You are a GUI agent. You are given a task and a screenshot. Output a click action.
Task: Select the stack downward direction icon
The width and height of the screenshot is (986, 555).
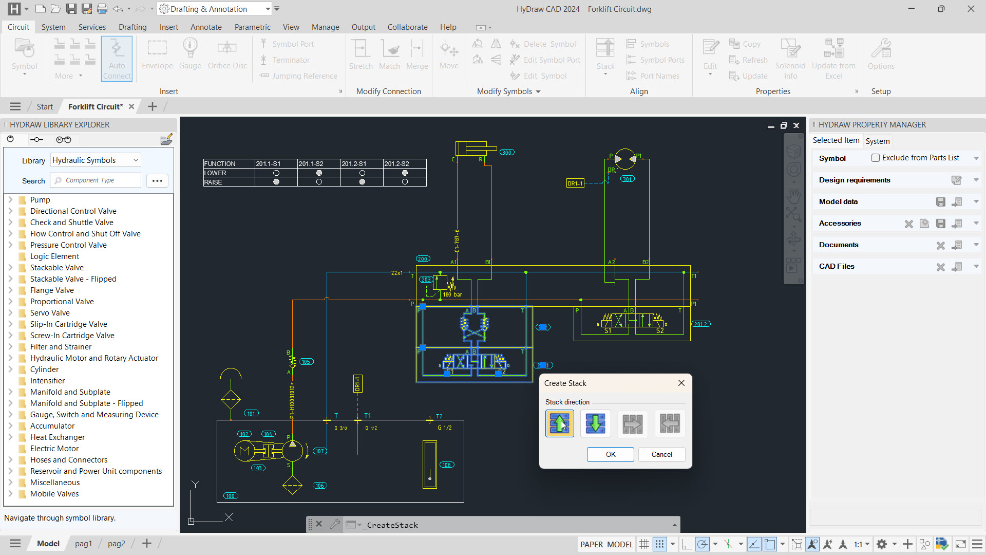596,424
